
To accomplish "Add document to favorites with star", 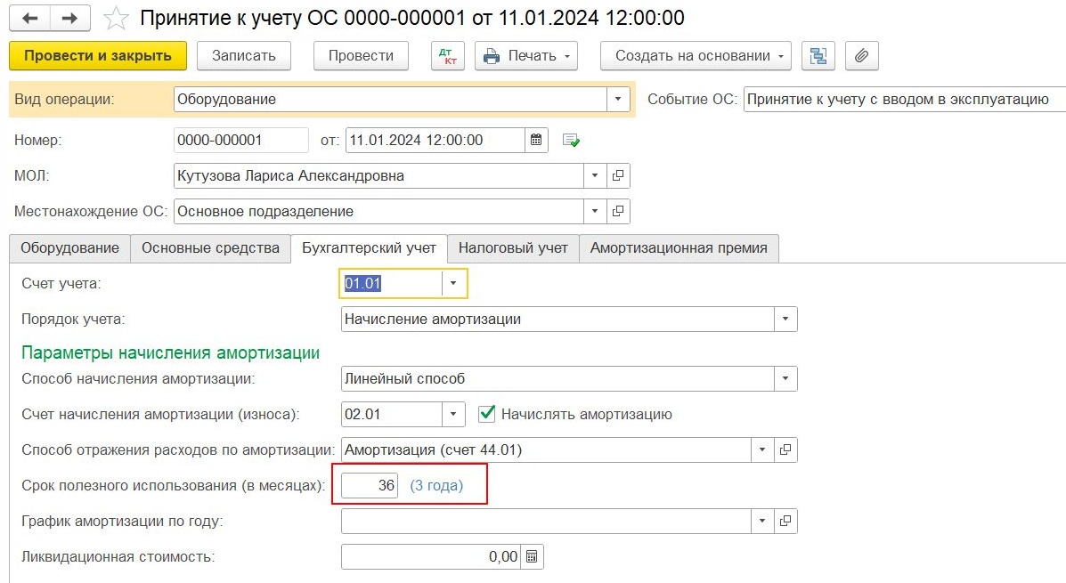I will click(116, 18).
